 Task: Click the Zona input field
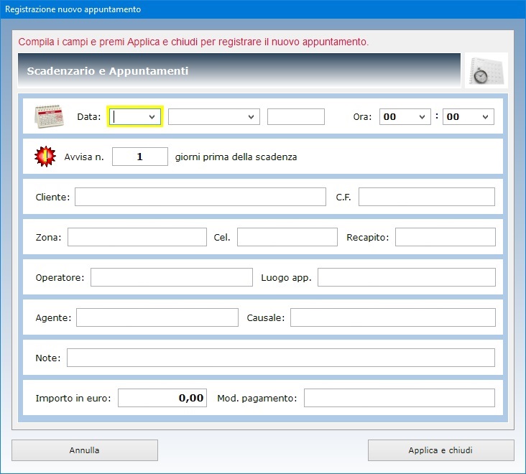click(x=137, y=237)
